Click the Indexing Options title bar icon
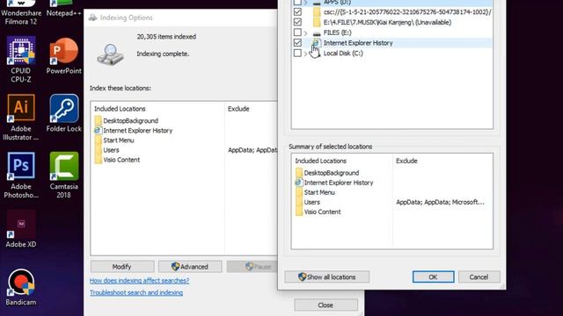Screen dimensions: 563x316 pos(92,18)
